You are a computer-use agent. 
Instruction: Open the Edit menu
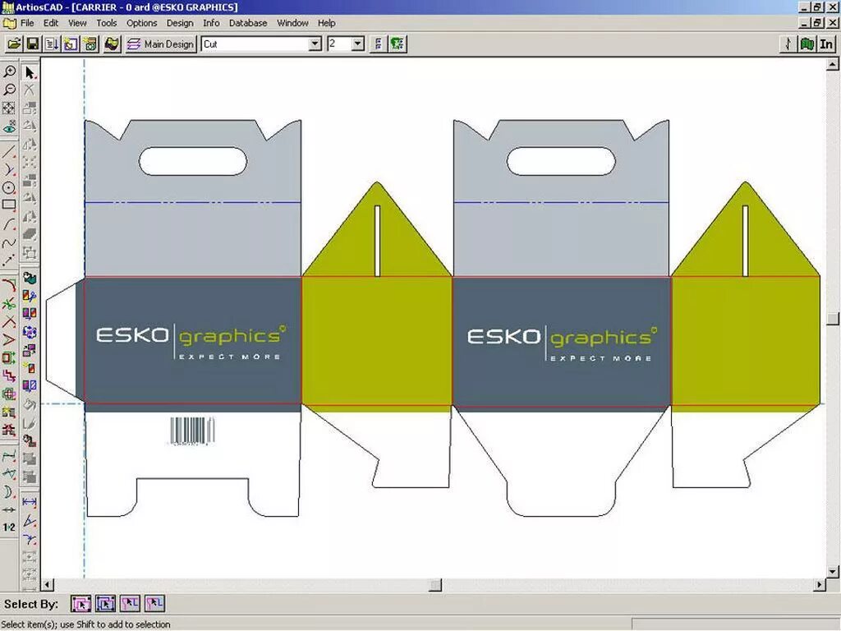coord(51,23)
